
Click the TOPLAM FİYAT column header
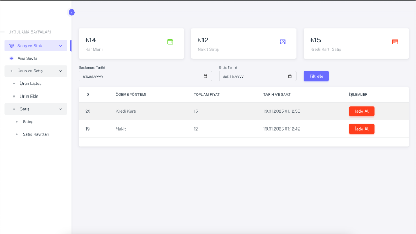click(207, 95)
